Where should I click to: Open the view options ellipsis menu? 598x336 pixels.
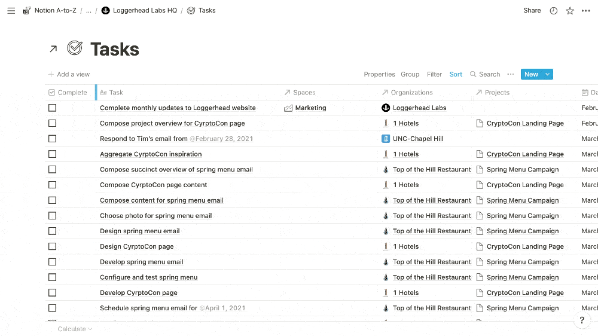[x=511, y=74]
